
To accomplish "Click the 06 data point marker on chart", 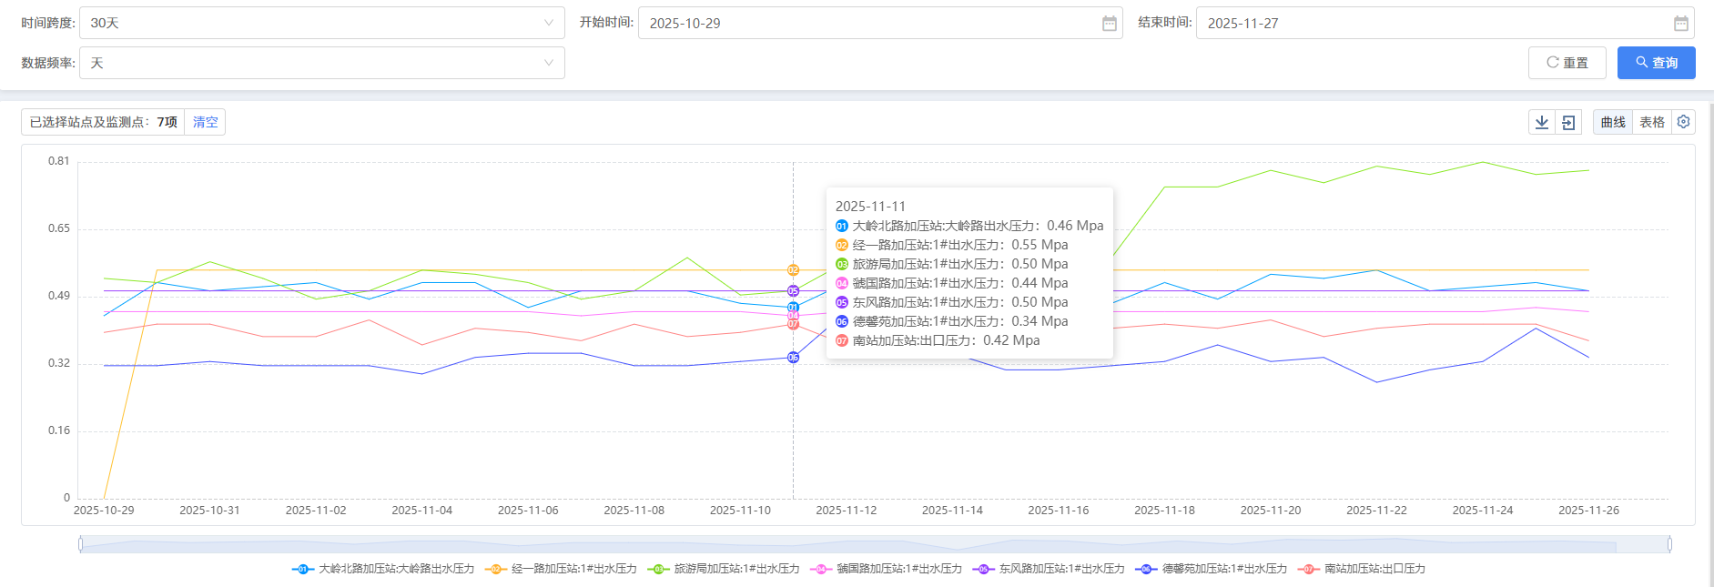I will (793, 358).
